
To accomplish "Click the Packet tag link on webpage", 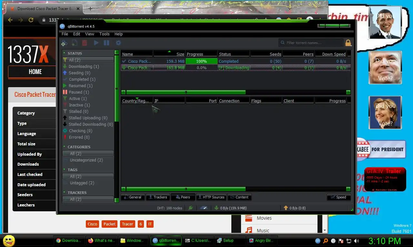I will pyautogui.click(x=109, y=224).
